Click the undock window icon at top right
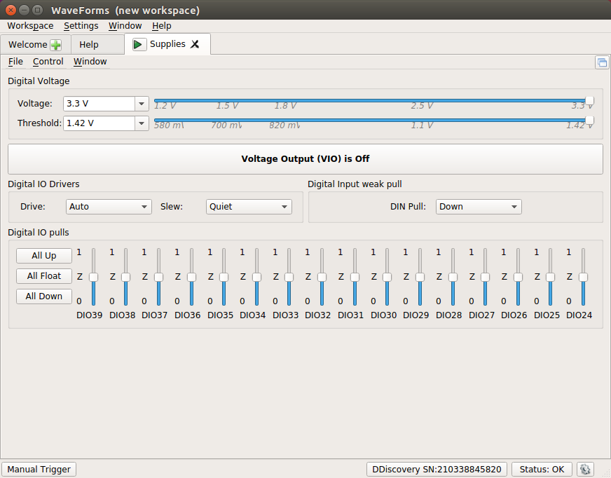 602,62
